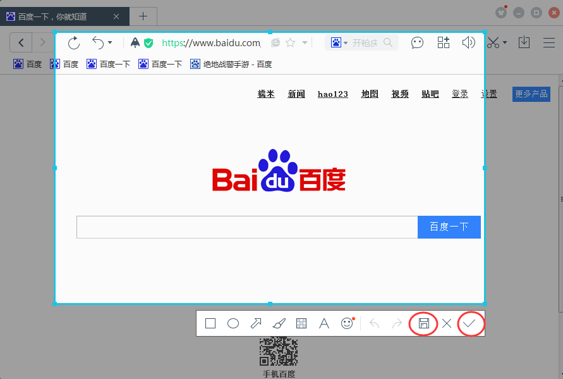Open the search engine selector dropdown

(x=345, y=43)
